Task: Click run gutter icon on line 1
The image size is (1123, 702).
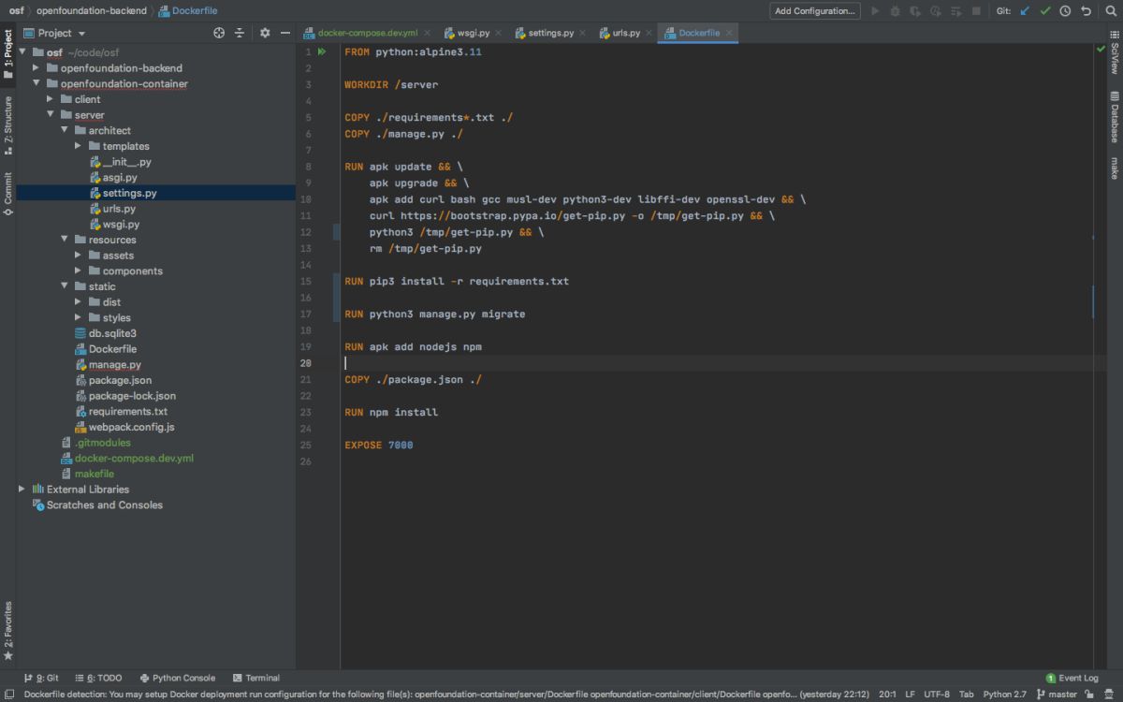Action: pos(322,52)
